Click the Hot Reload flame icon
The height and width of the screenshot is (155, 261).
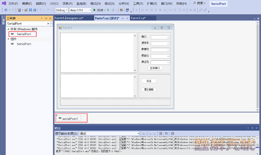(113, 10)
